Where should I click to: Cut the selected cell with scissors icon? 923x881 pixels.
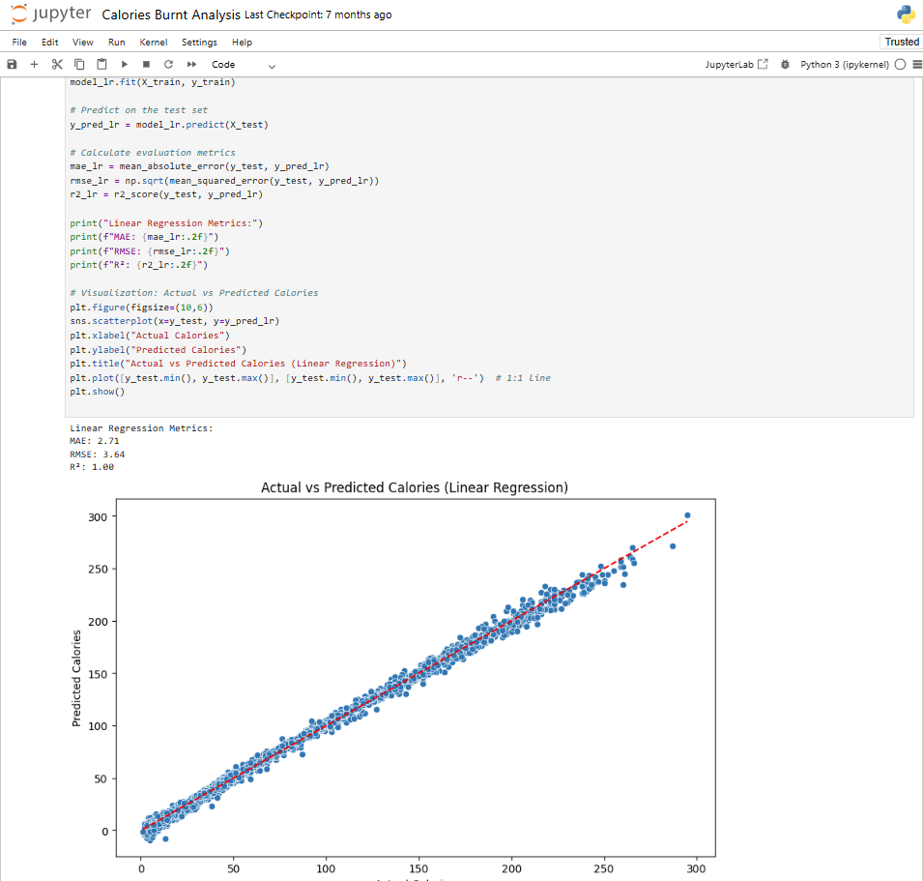click(x=56, y=64)
